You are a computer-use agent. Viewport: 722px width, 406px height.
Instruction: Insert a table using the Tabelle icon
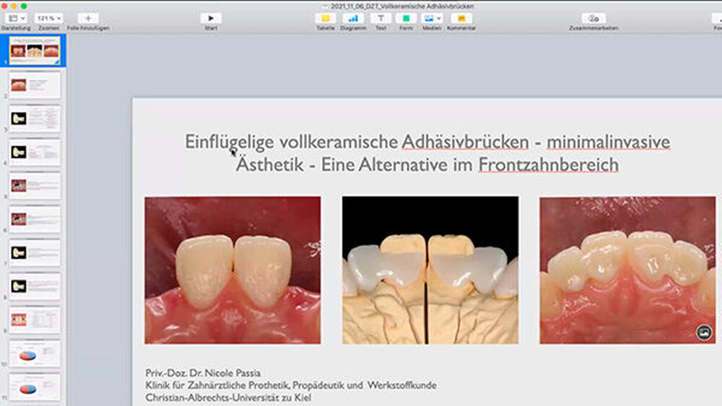(326, 17)
